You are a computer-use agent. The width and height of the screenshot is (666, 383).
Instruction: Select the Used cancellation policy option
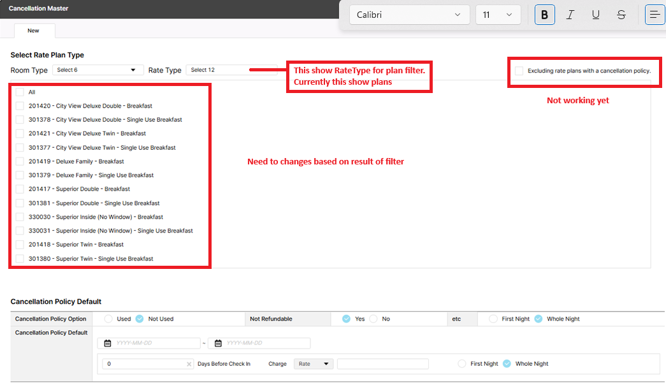[x=108, y=319]
